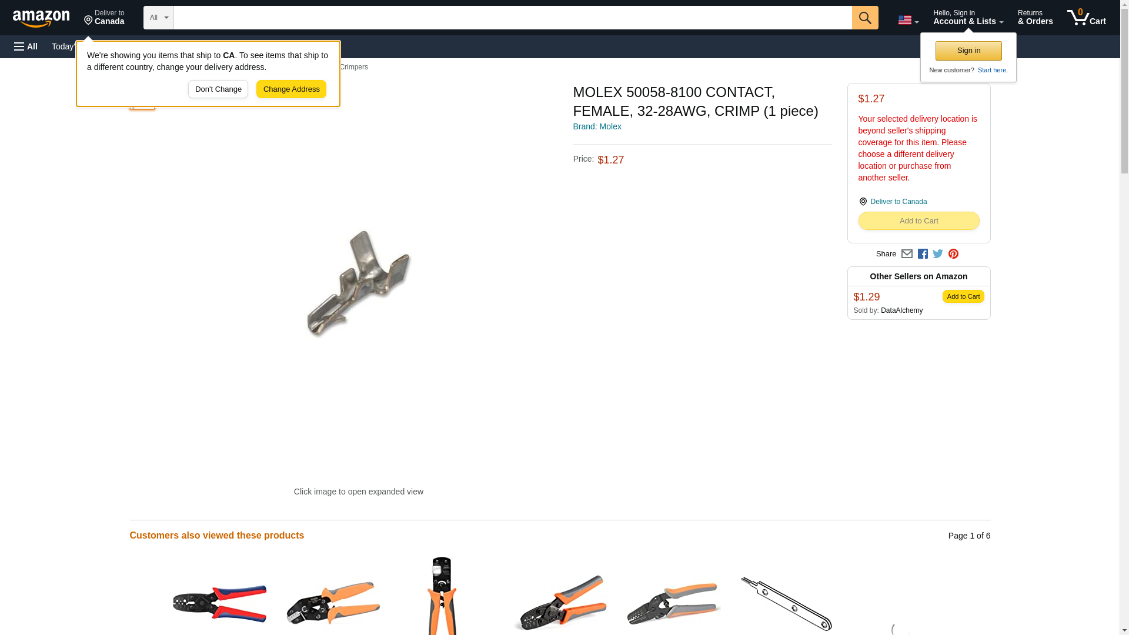Image resolution: width=1129 pixels, height=635 pixels.
Task: Expand Account & Lists menu
Action: (x=968, y=18)
